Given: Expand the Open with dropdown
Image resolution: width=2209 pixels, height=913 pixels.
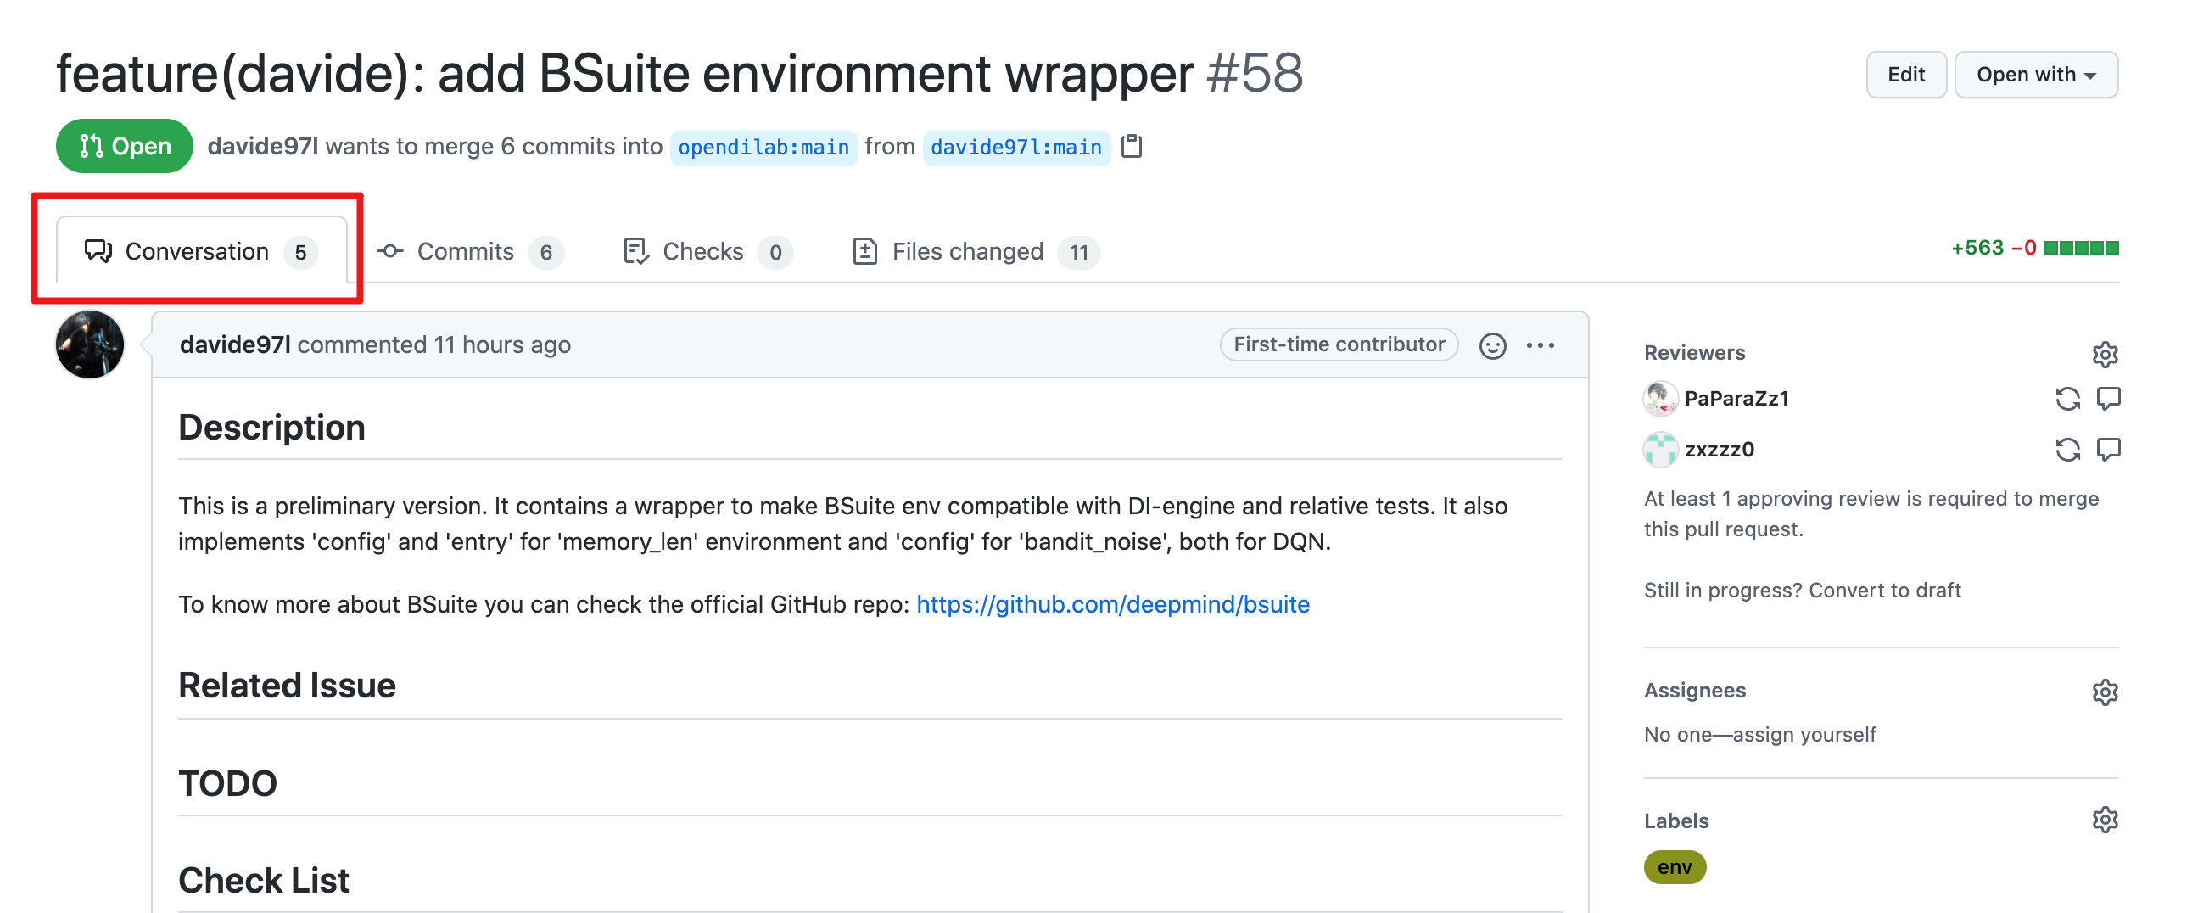Looking at the screenshot, I should (x=2036, y=75).
